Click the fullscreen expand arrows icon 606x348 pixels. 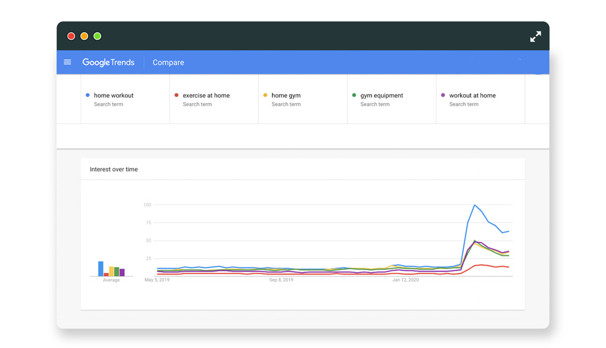535,36
